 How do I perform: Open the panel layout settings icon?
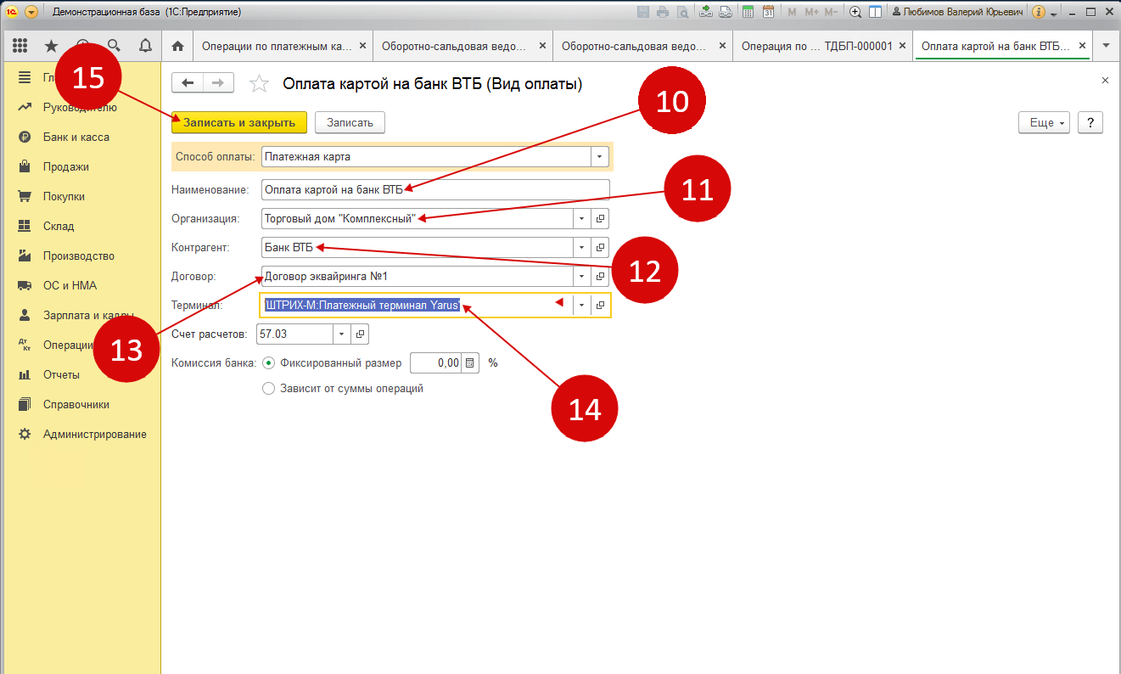point(875,12)
